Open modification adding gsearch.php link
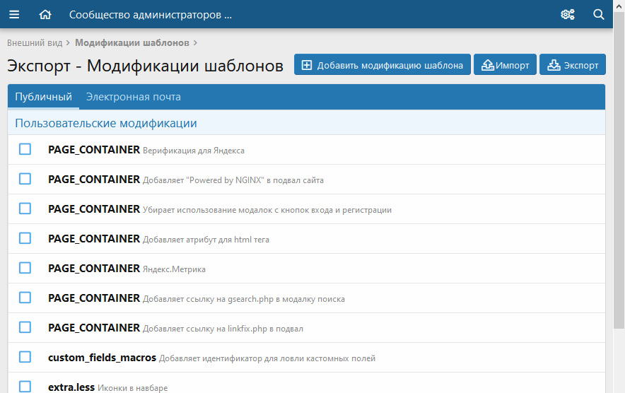Screen dimensions: 625x393 [x=94, y=298]
